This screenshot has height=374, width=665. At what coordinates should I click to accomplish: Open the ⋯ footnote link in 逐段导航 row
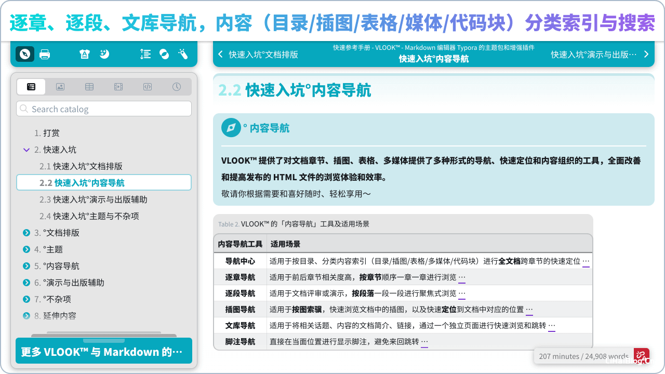(x=462, y=294)
